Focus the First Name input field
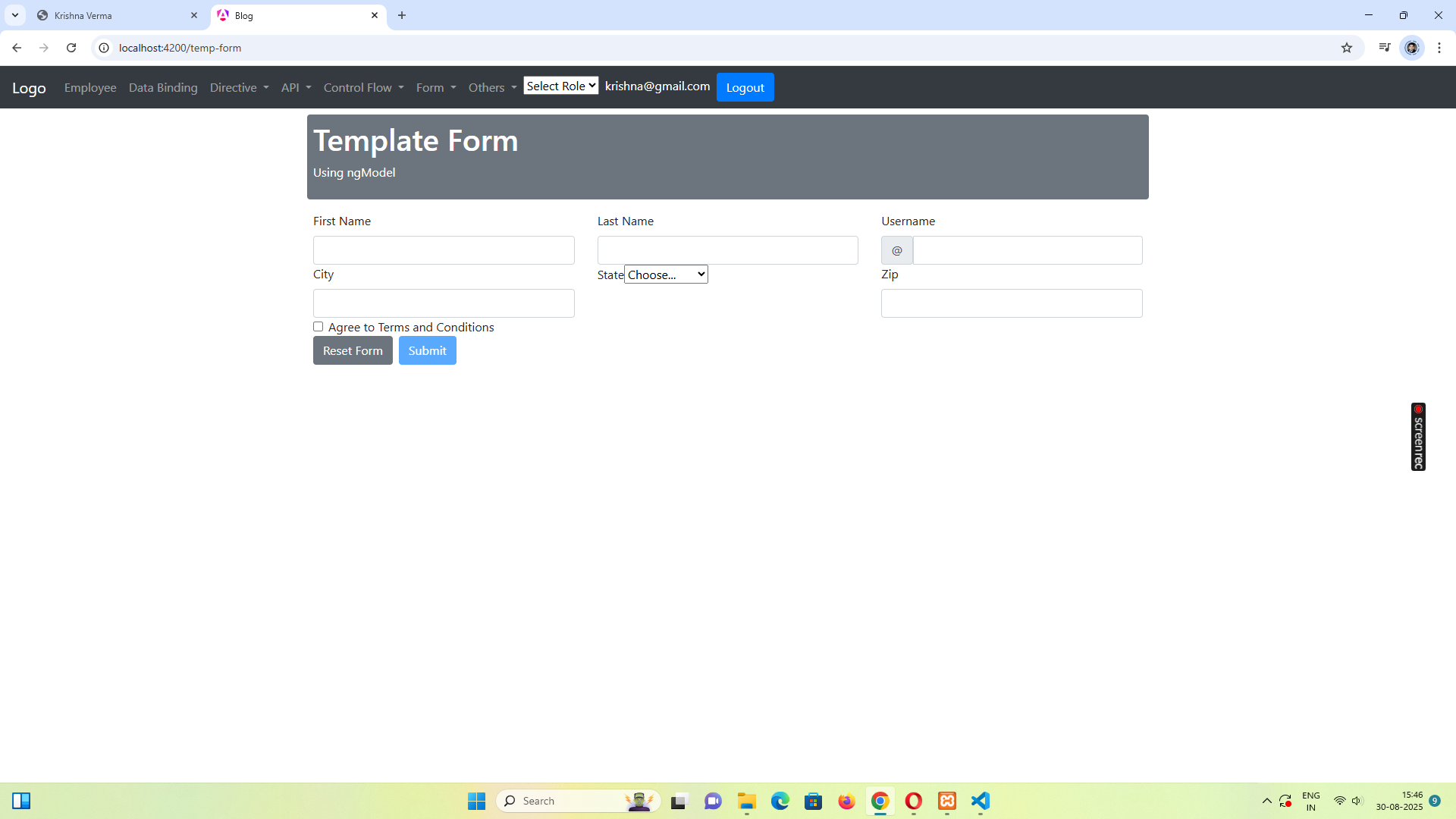 (444, 250)
